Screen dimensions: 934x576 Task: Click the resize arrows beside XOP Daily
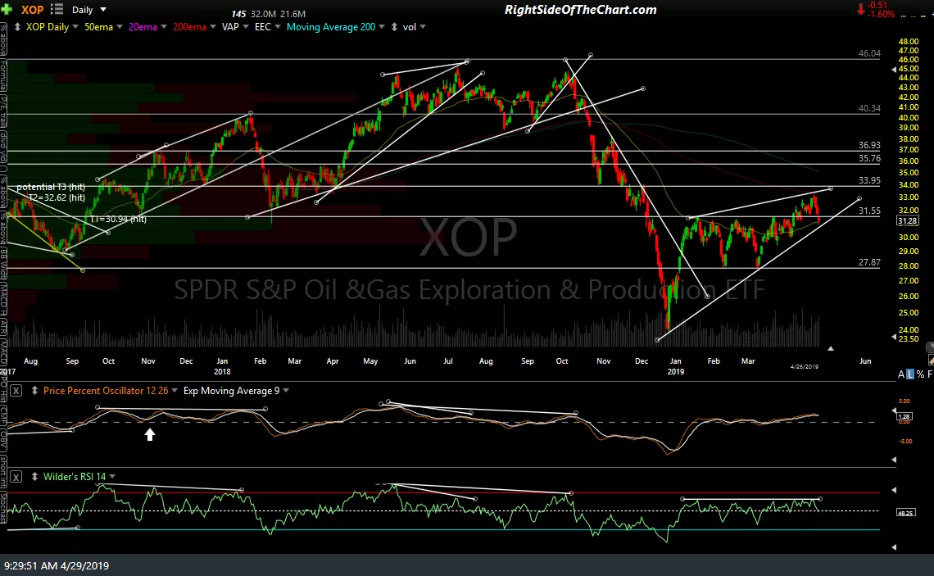pos(17,27)
